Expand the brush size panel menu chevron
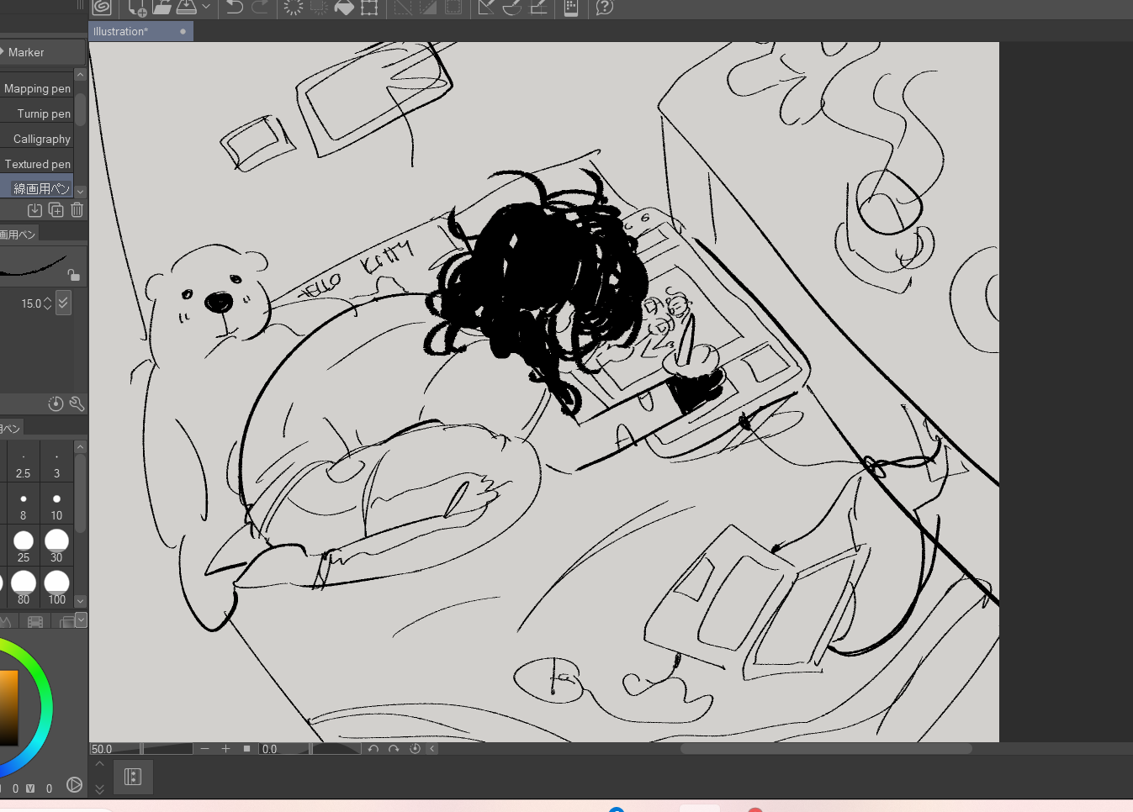 point(81,620)
